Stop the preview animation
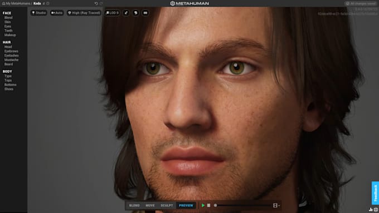Image resolution: width=379 pixels, height=213 pixels. 208,206
